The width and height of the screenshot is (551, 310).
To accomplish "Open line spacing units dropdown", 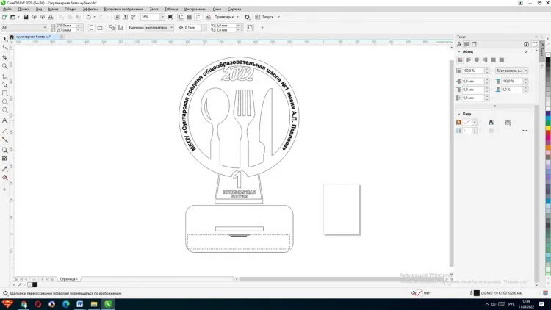I will tap(511, 71).
